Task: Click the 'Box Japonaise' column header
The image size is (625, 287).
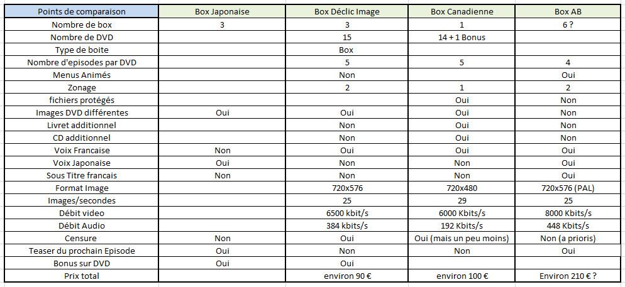Action: (222, 11)
